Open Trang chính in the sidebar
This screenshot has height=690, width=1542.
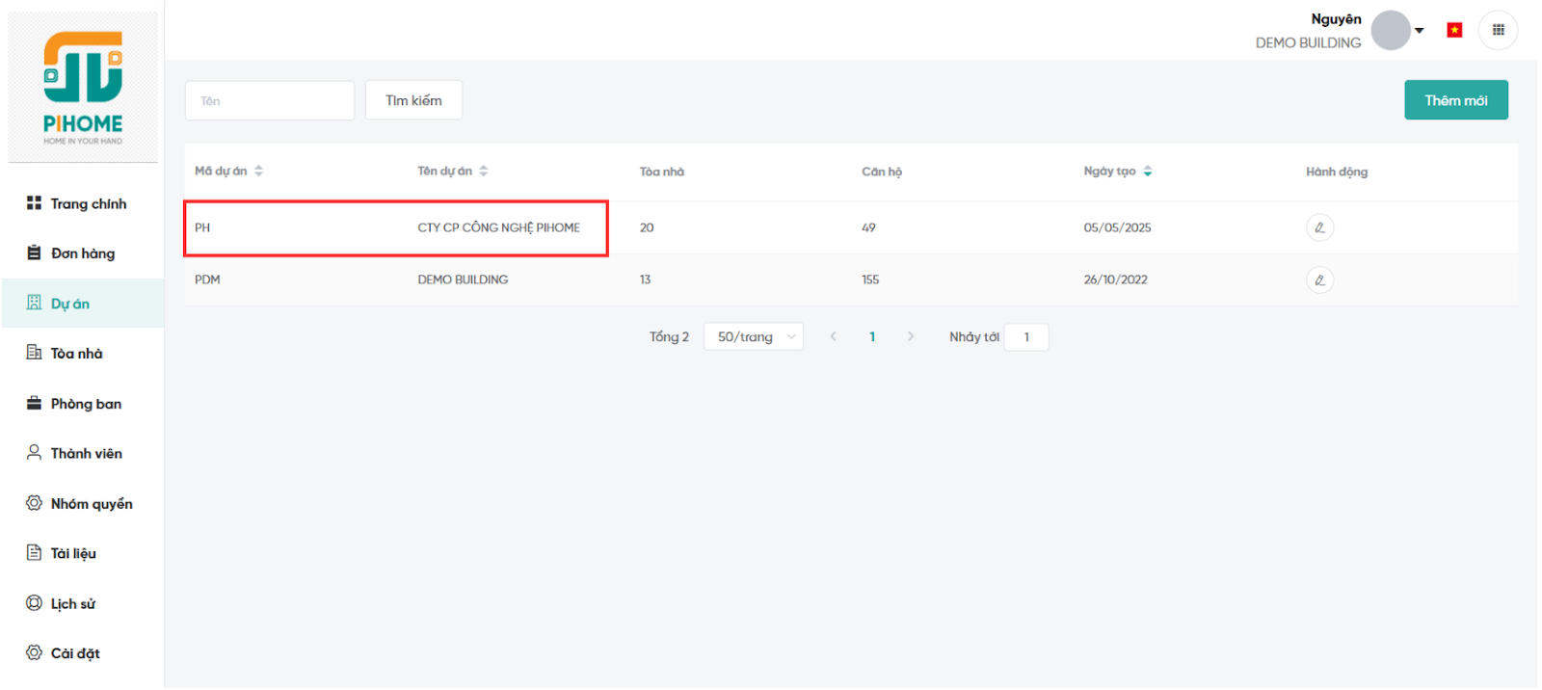pyautogui.click(x=88, y=203)
